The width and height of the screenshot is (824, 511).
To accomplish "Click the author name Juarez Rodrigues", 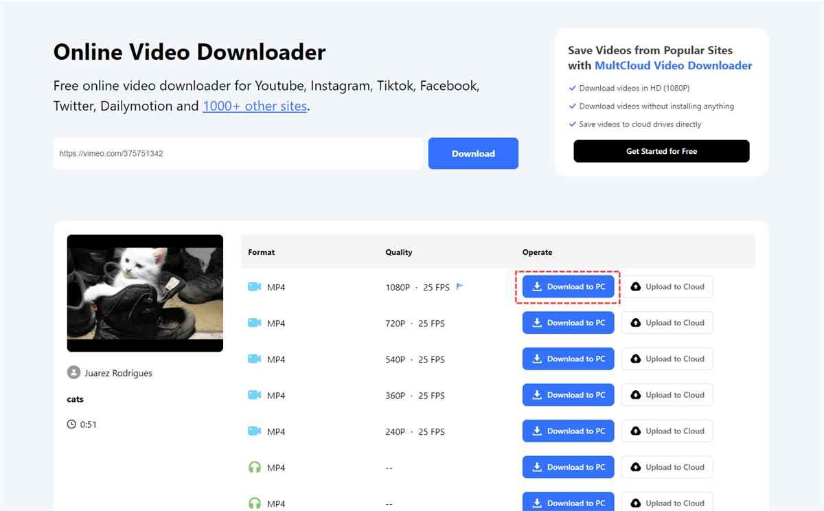I will (x=118, y=374).
